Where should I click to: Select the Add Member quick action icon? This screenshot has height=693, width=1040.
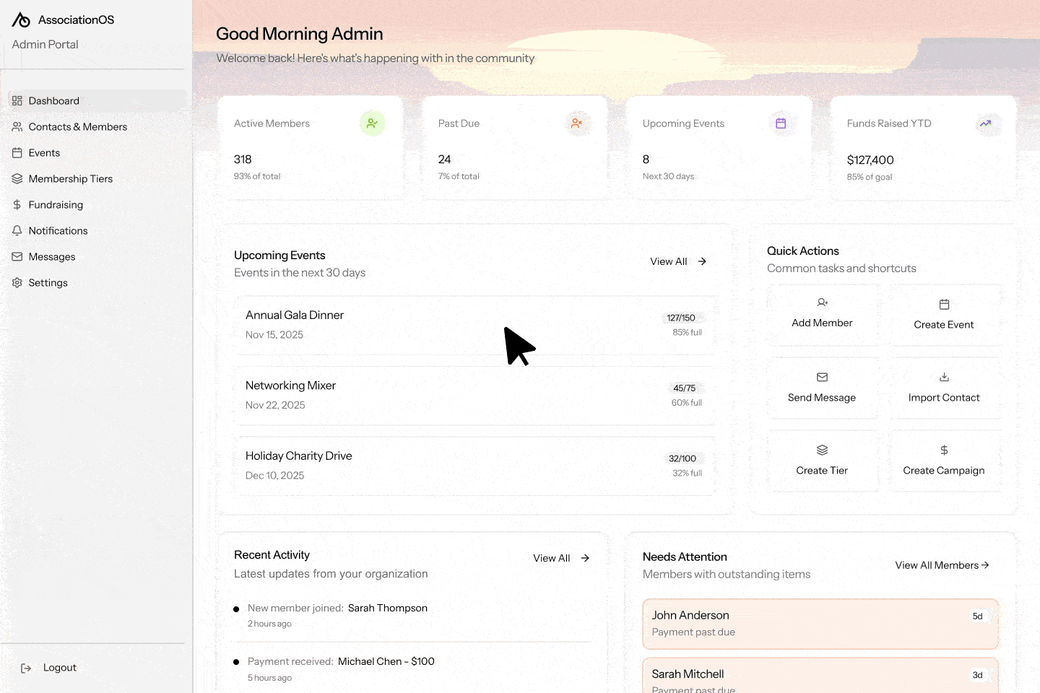822,302
